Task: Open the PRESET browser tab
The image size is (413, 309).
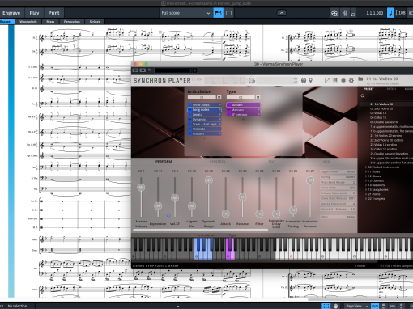Action: pos(368,89)
